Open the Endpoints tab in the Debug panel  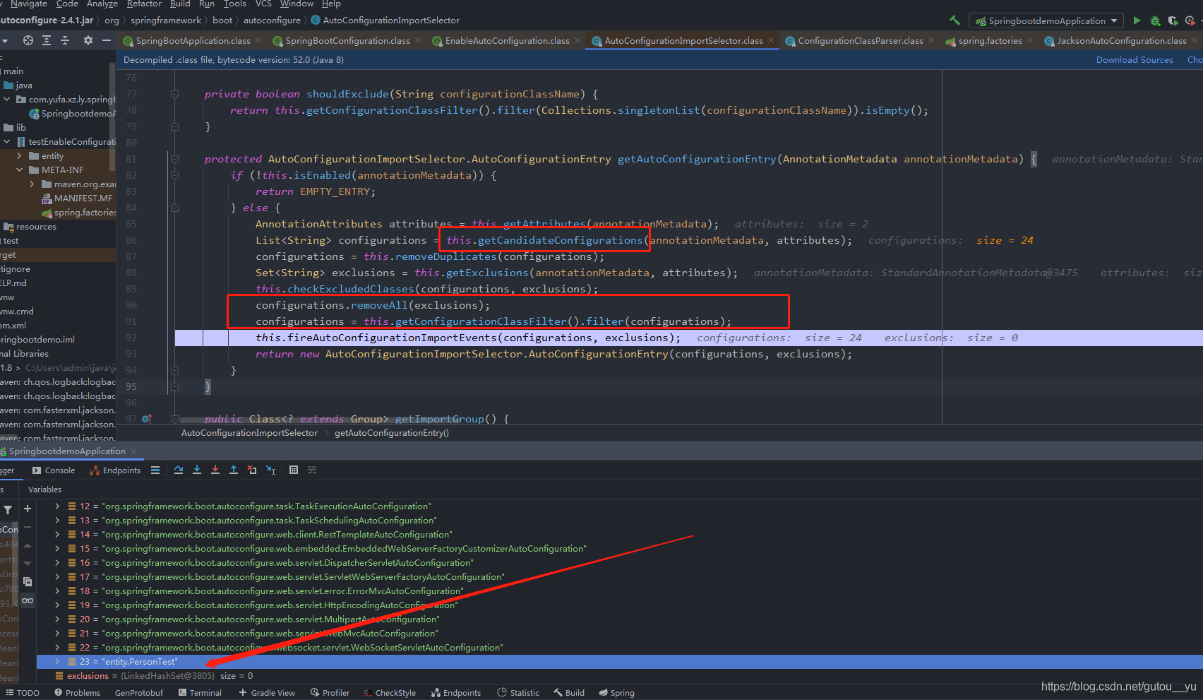(115, 470)
